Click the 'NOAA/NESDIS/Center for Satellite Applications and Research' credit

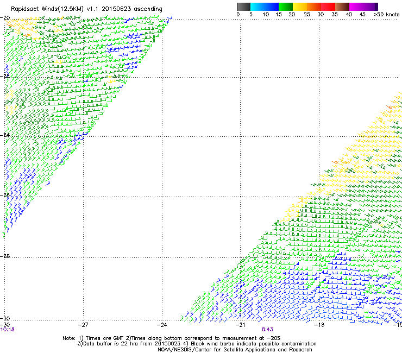[235, 350]
